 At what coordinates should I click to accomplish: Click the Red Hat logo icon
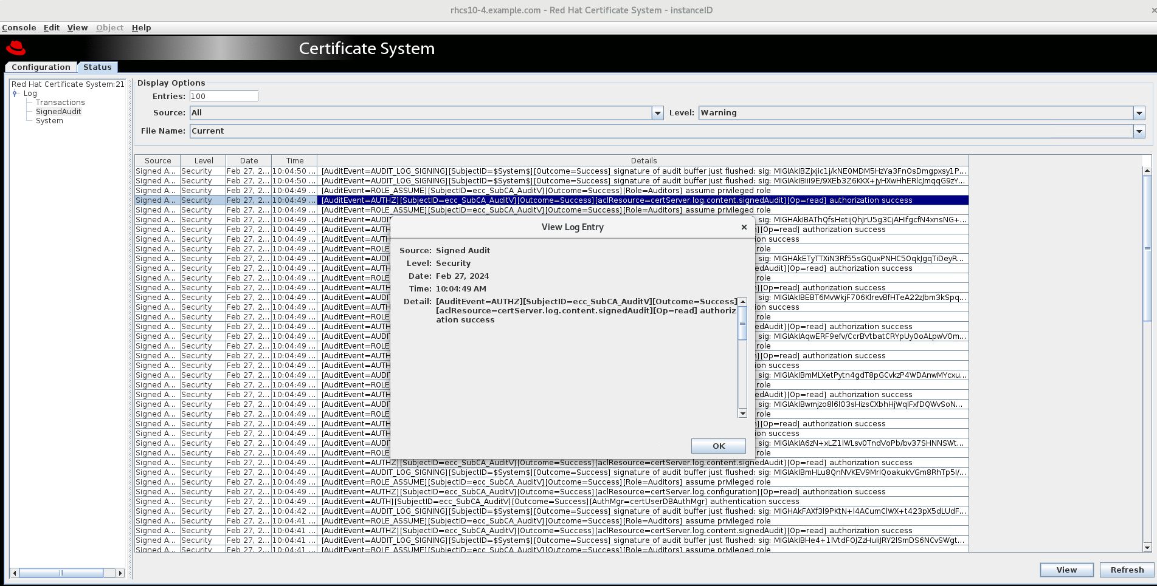16,48
